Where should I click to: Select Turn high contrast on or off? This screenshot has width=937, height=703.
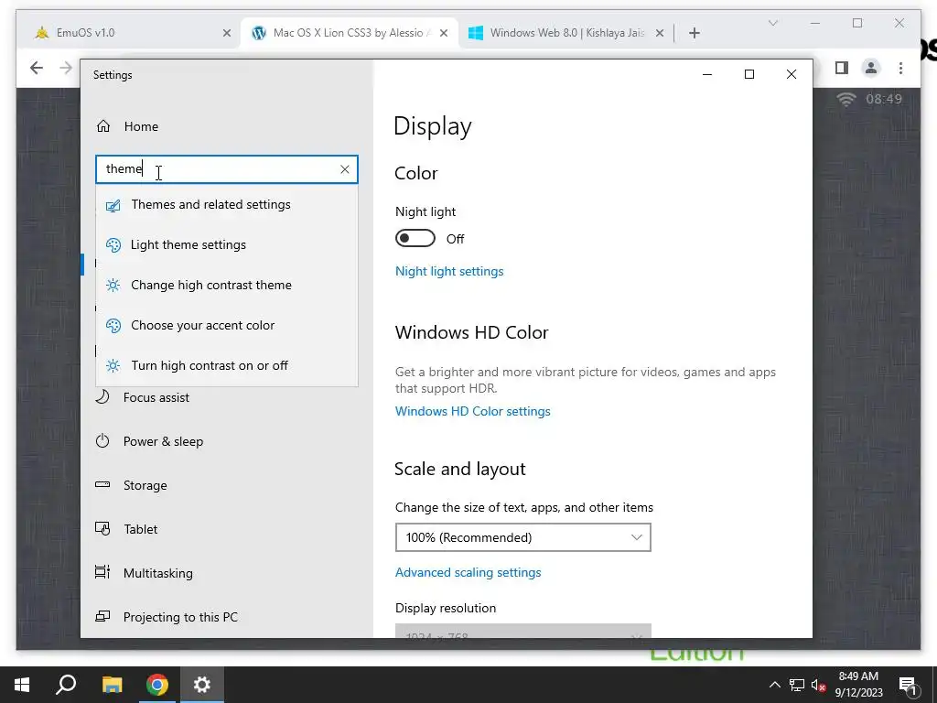click(227, 365)
